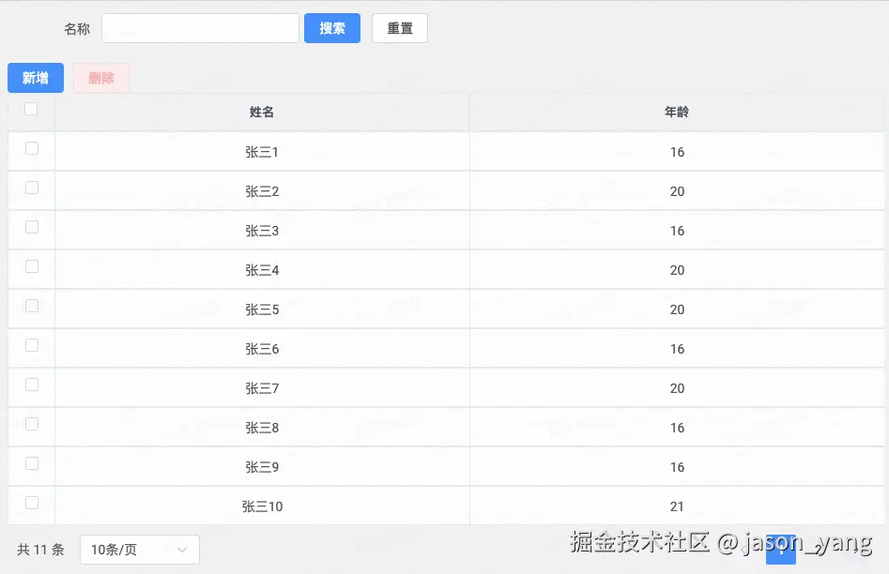Check the checkbox for row 张三2
This screenshot has height=574, width=889.
tap(32, 188)
